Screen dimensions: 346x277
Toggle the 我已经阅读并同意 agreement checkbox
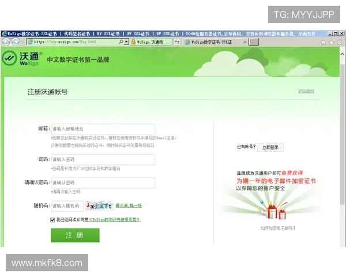pyautogui.click(x=52, y=220)
